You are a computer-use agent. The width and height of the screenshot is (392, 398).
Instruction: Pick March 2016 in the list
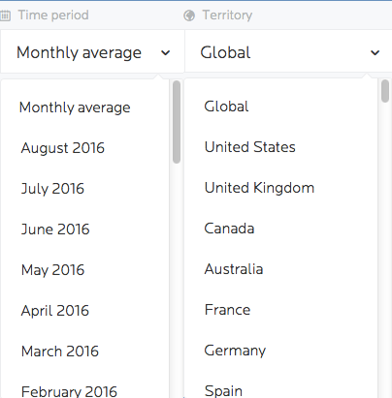coord(60,352)
